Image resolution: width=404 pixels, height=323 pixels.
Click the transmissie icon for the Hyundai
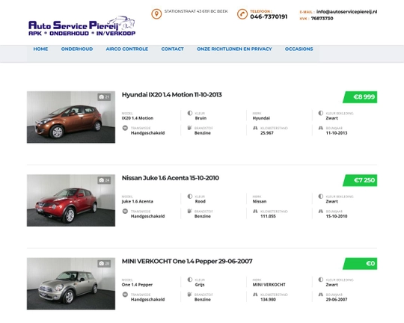point(125,128)
